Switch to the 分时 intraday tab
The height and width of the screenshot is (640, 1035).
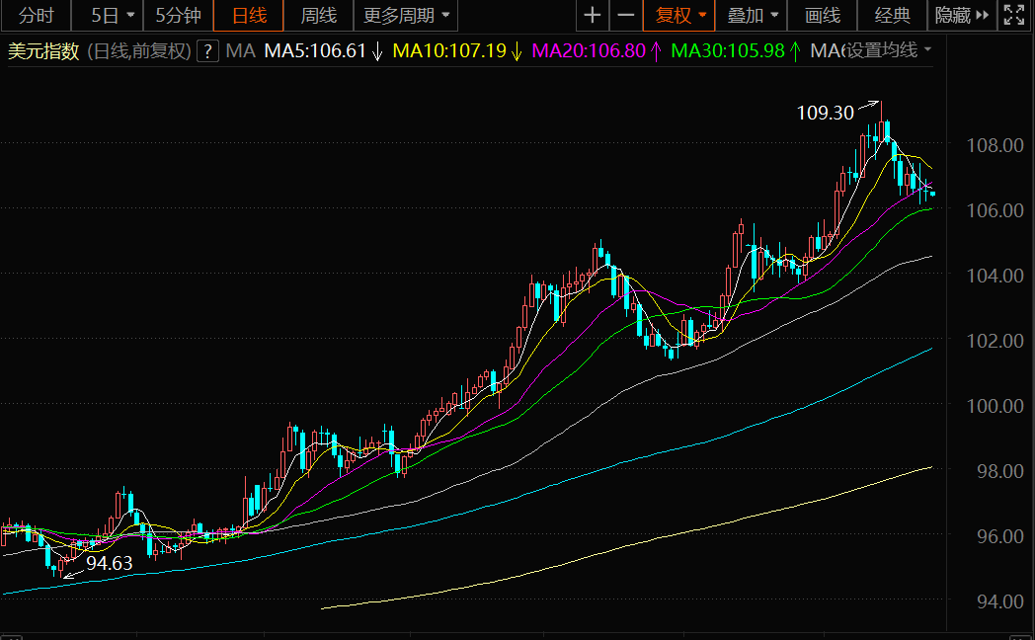point(37,16)
